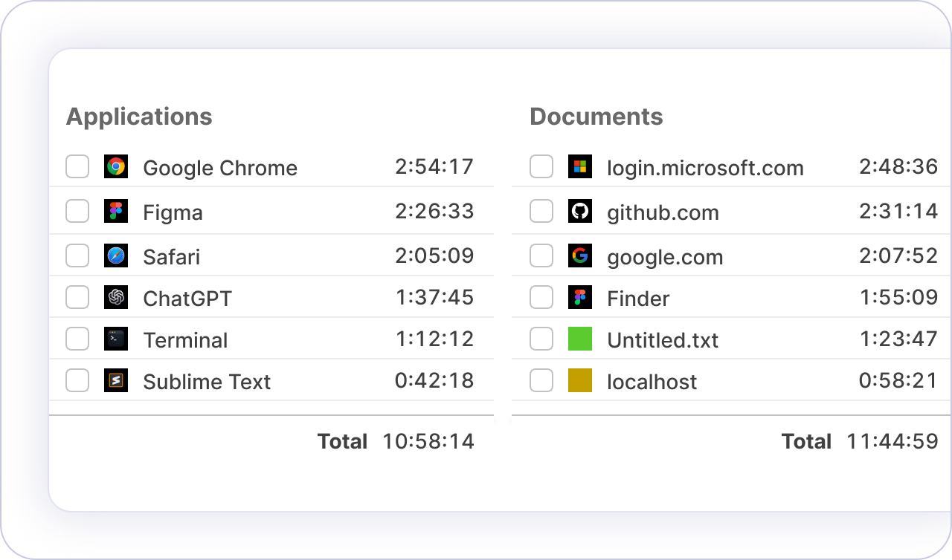Select the github.com checkbox
Viewport: 952px width, 560px height.
[x=541, y=211]
